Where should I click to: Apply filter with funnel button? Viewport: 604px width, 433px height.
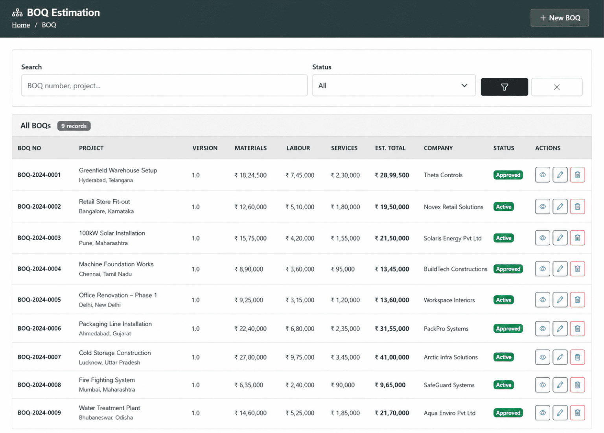[x=504, y=87]
